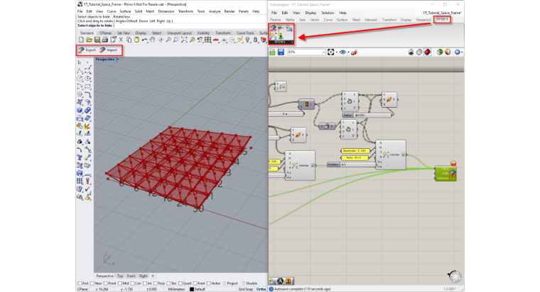Zoom extents on the Grasshopper canvas

click(331, 52)
